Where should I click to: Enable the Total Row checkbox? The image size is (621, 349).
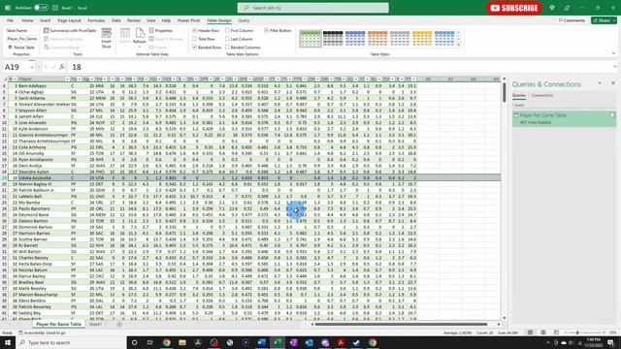[x=194, y=39]
